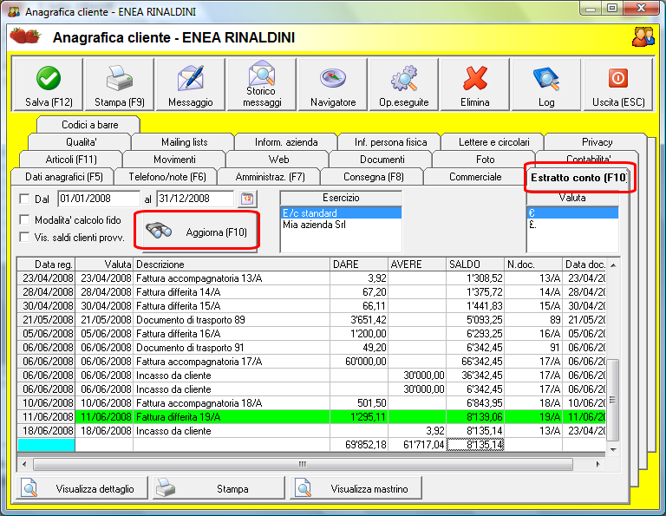Click the table scroll up arrow
The image size is (666, 516).
613,265
